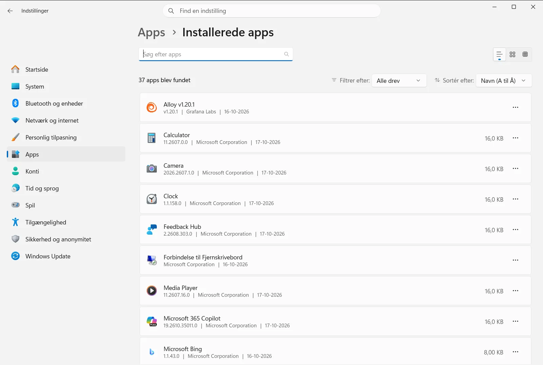
Task: Click the Media Player app icon
Action: point(152,291)
